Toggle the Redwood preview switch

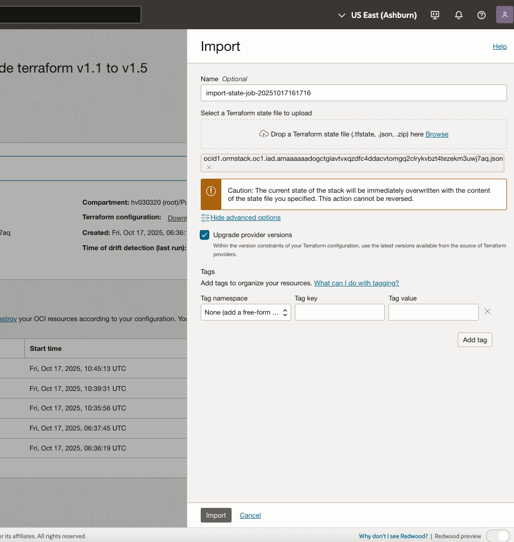point(498,536)
